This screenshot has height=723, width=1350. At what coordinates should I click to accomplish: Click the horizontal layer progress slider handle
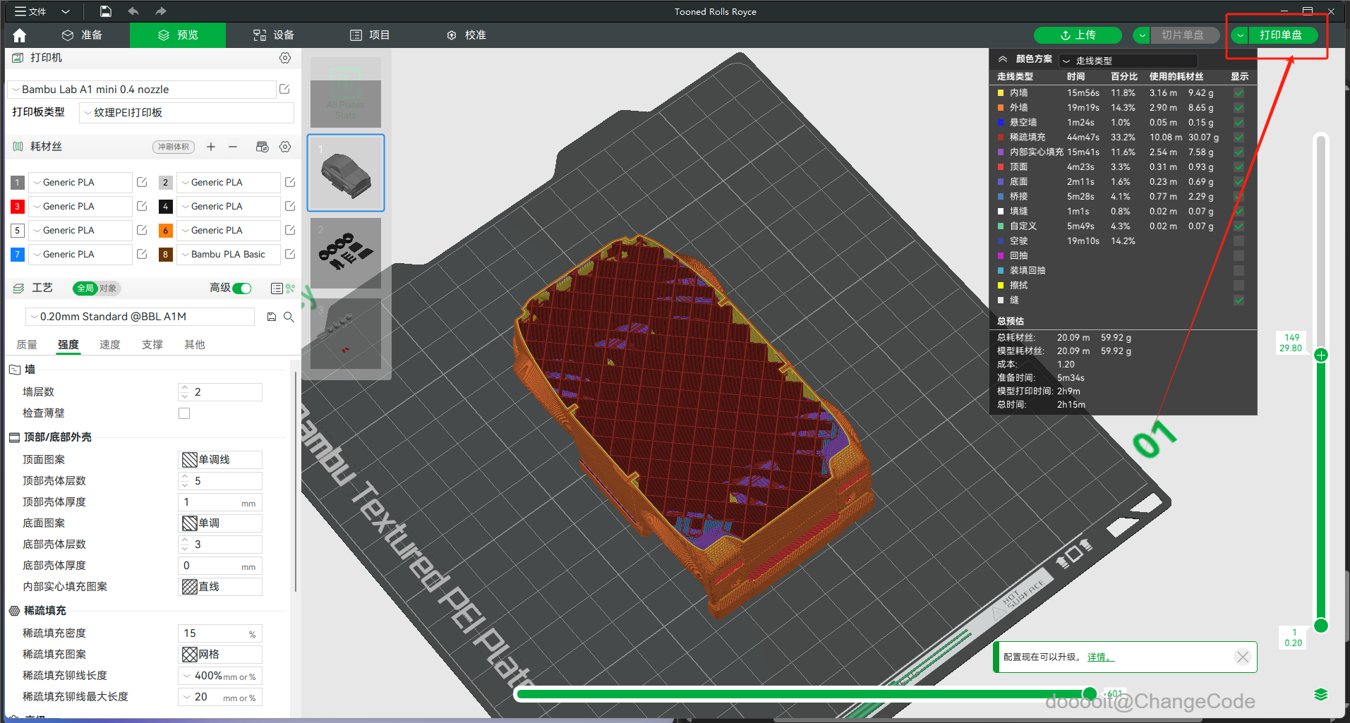(x=1090, y=694)
